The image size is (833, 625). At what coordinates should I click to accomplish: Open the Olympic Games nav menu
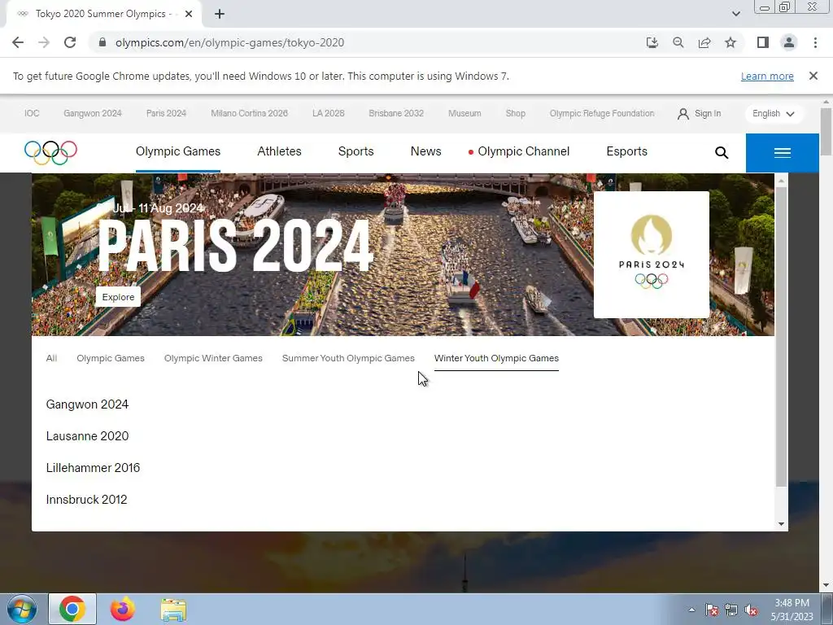178,151
